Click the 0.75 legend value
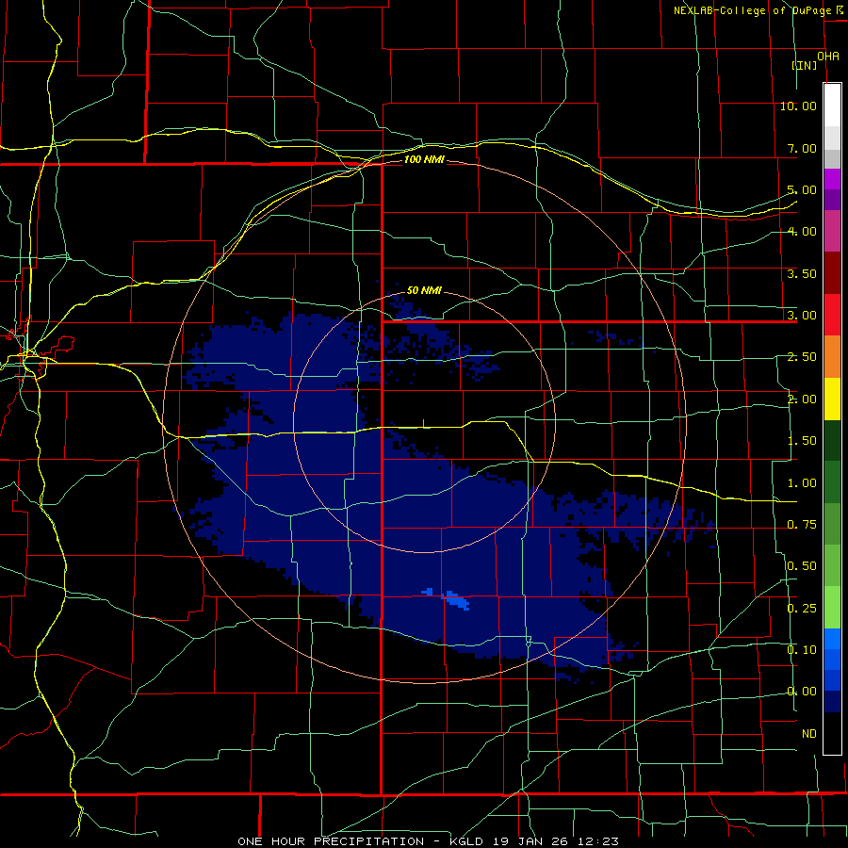 tap(802, 525)
